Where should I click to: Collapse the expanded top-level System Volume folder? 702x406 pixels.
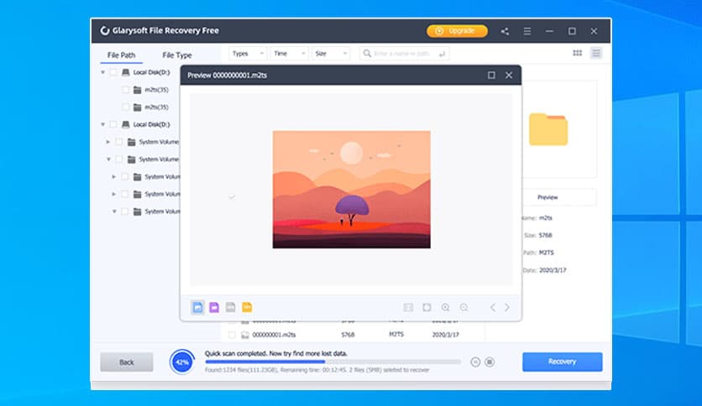point(108,159)
